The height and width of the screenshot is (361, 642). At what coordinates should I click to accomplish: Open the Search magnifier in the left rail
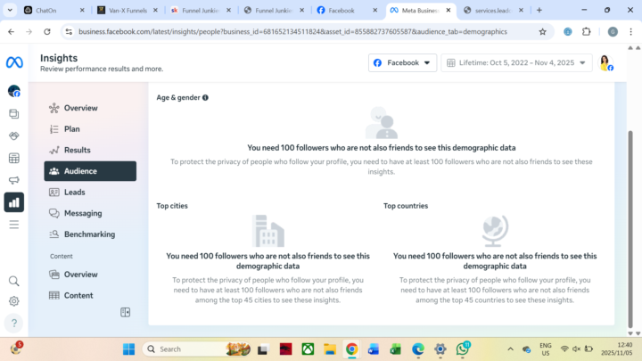coord(14,281)
